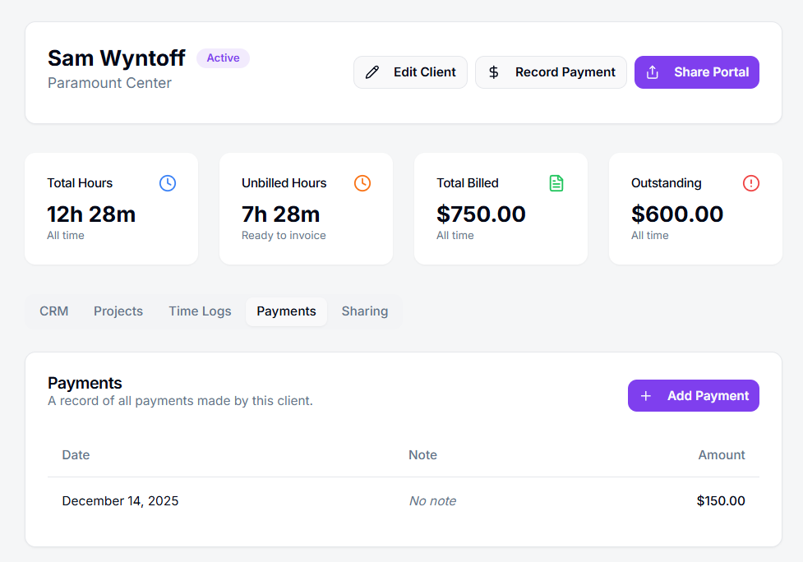Click the No note cell
Viewport: 803px width, 562px height.
coord(433,501)
